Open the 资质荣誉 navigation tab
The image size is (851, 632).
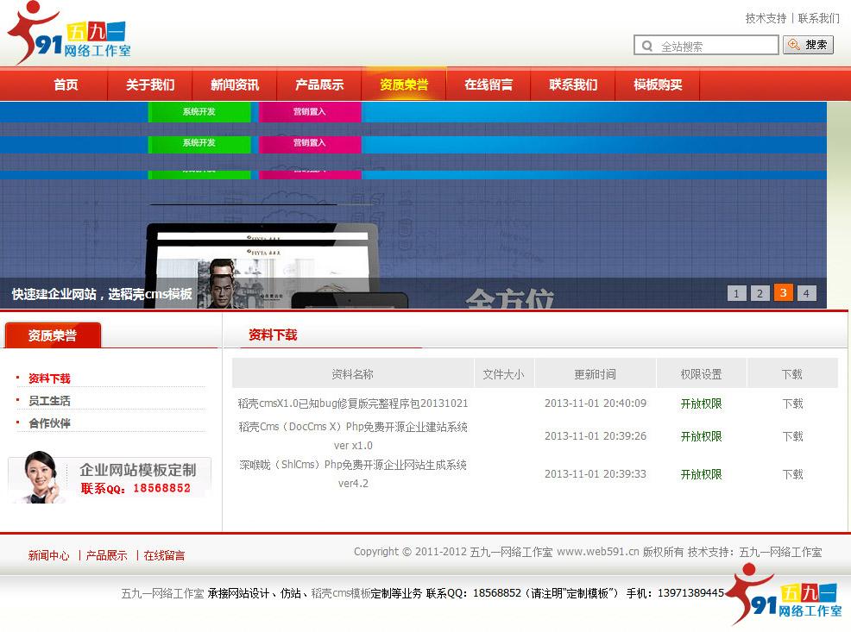pyautogui.click(x=404, y=84)
